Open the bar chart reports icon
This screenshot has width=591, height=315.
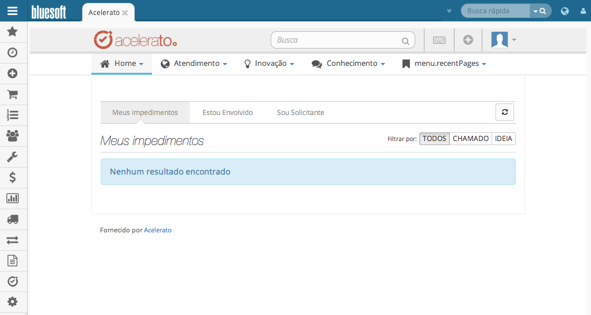[13, 198]
